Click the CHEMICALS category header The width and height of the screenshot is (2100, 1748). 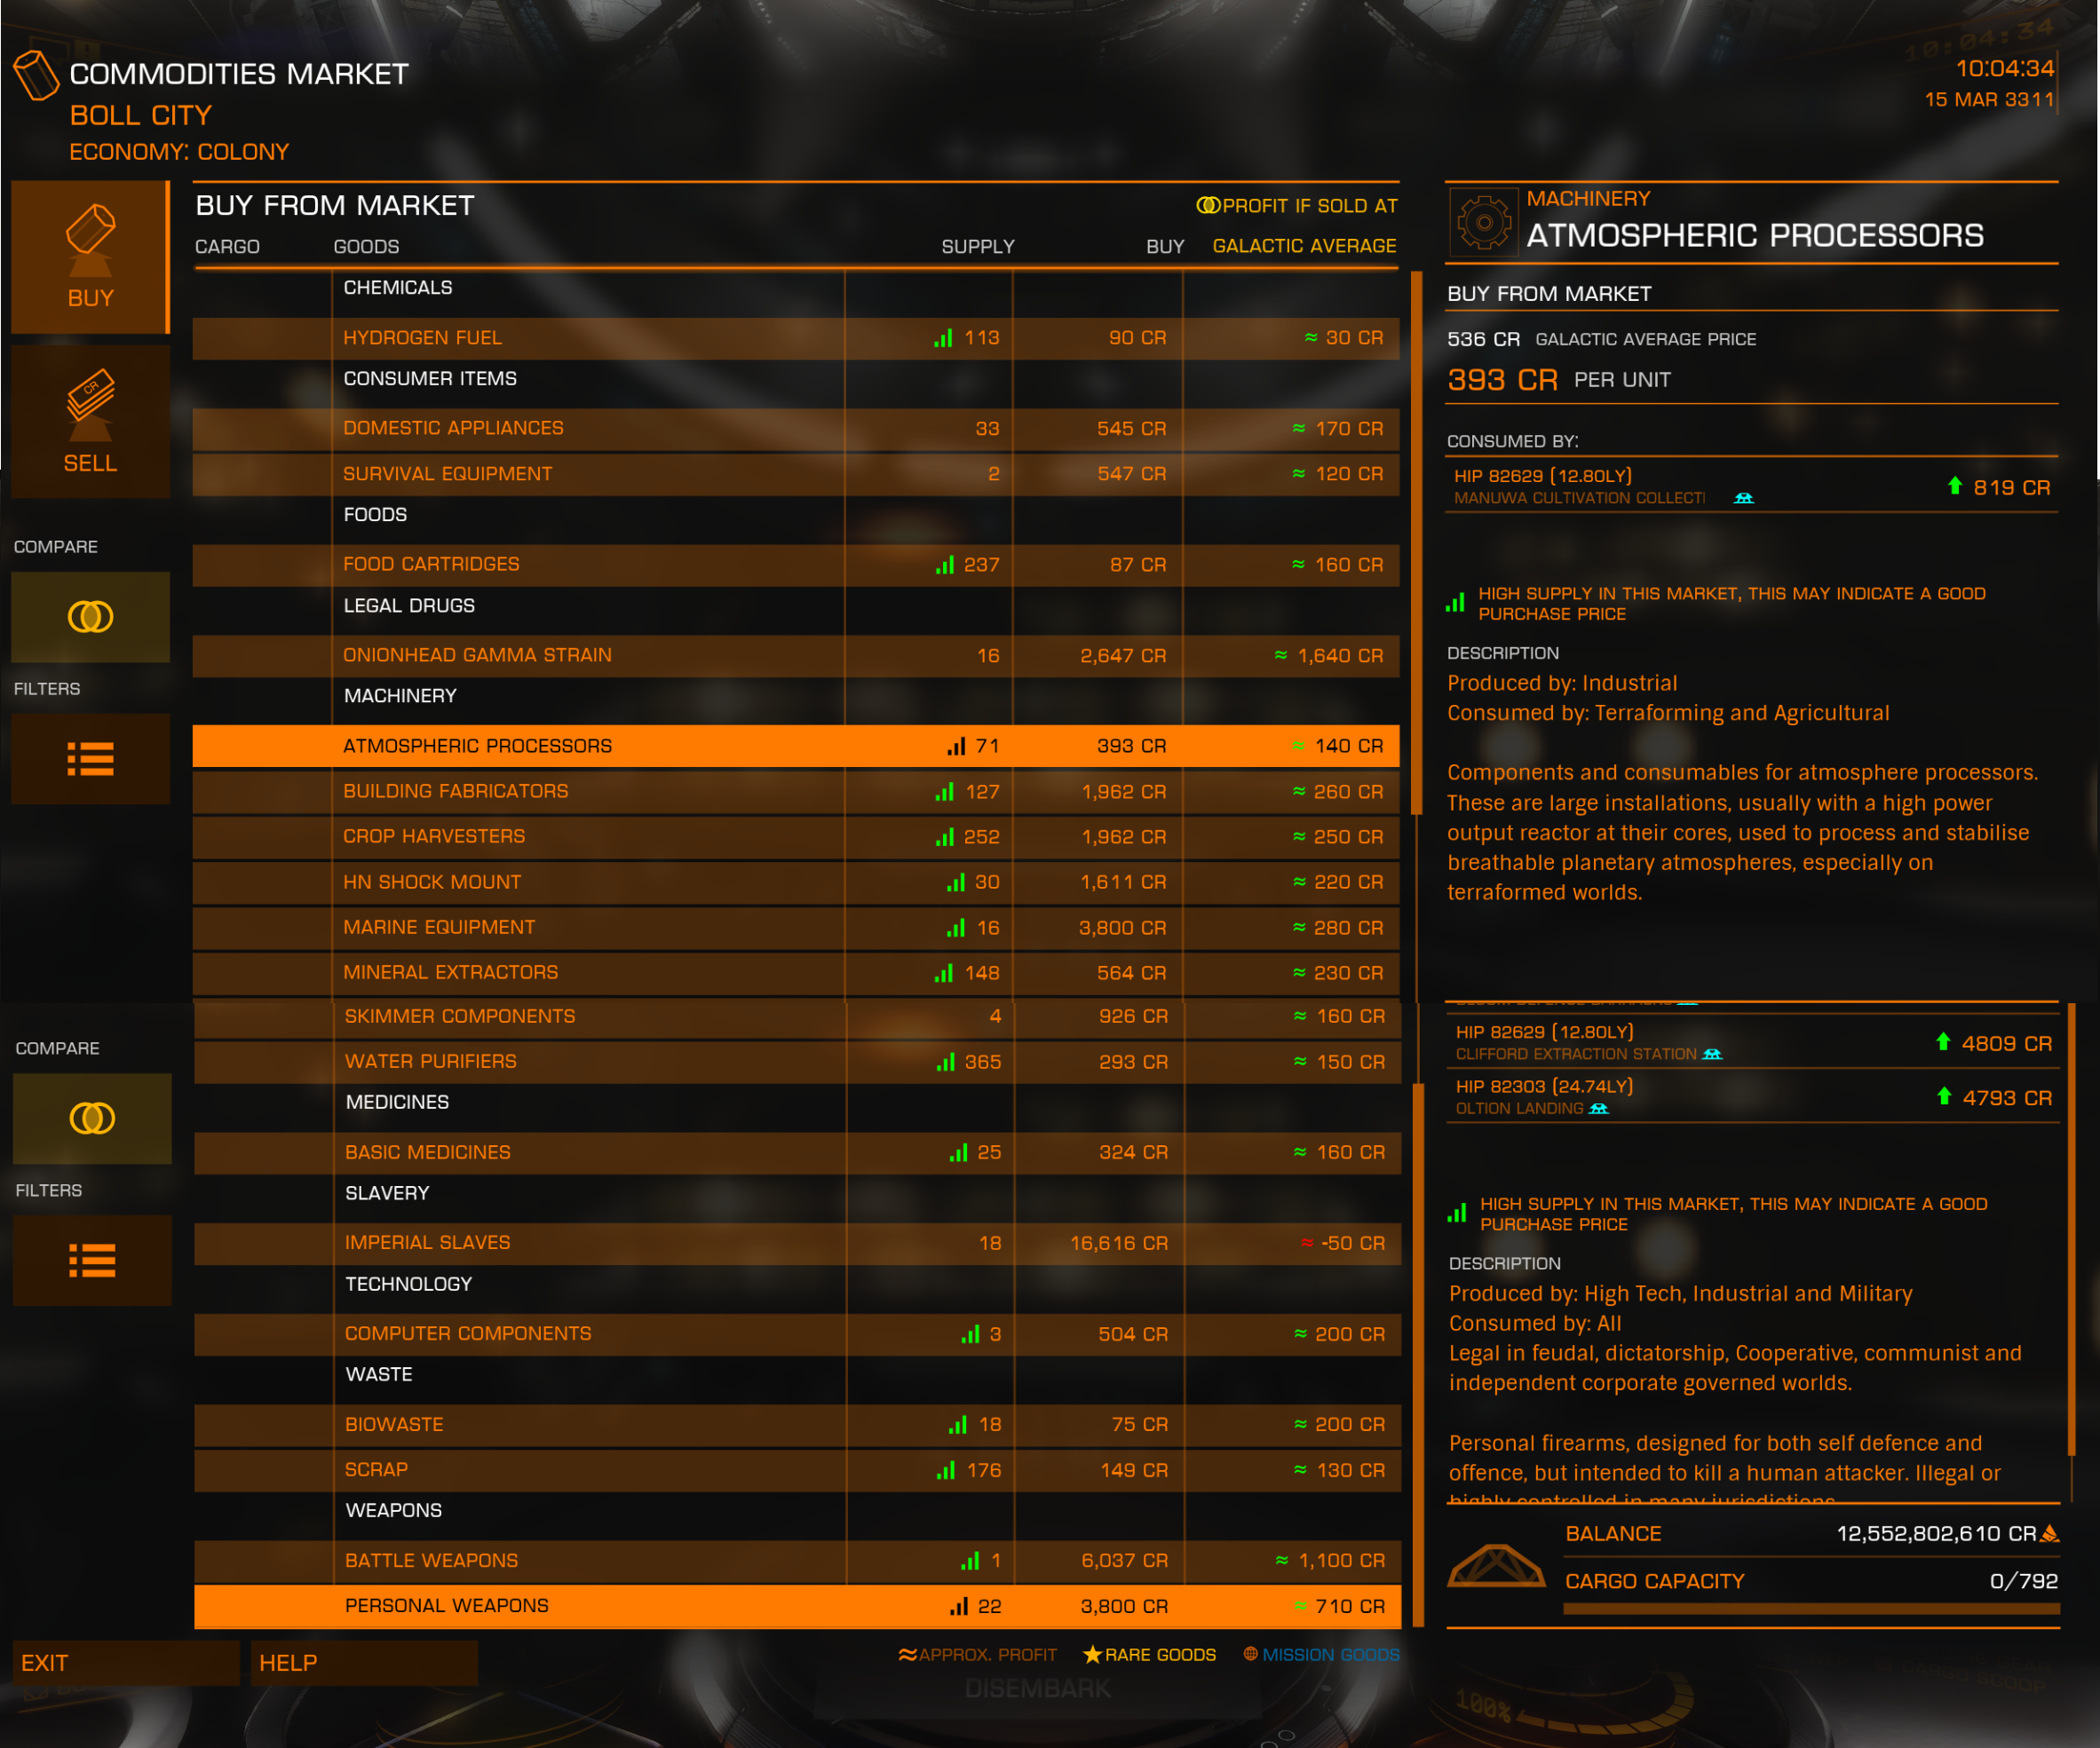pos(398,288)
